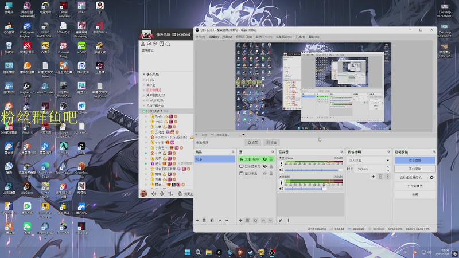This screenshot has width=459, height=258.
Task: Open the 停靠窗口(D) menu in OBS
Action: click(x=244, y=37)
